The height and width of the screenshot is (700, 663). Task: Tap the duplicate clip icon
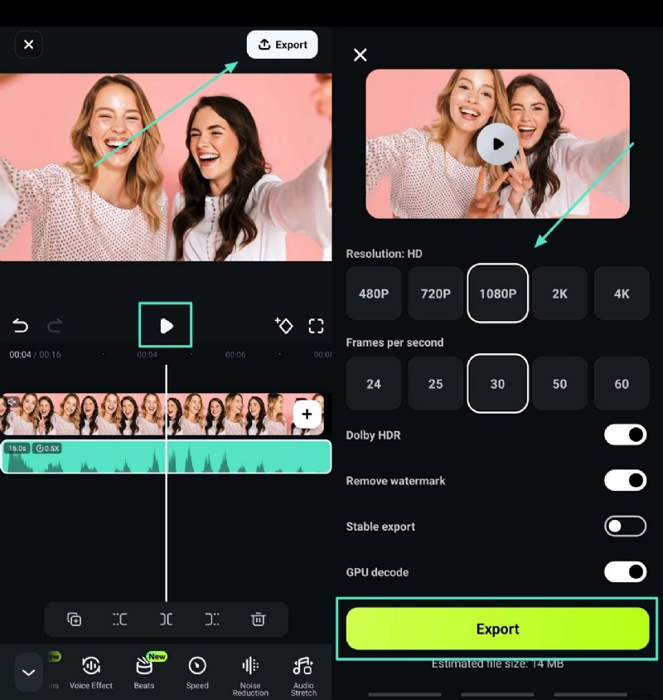[x=73, y=620]
